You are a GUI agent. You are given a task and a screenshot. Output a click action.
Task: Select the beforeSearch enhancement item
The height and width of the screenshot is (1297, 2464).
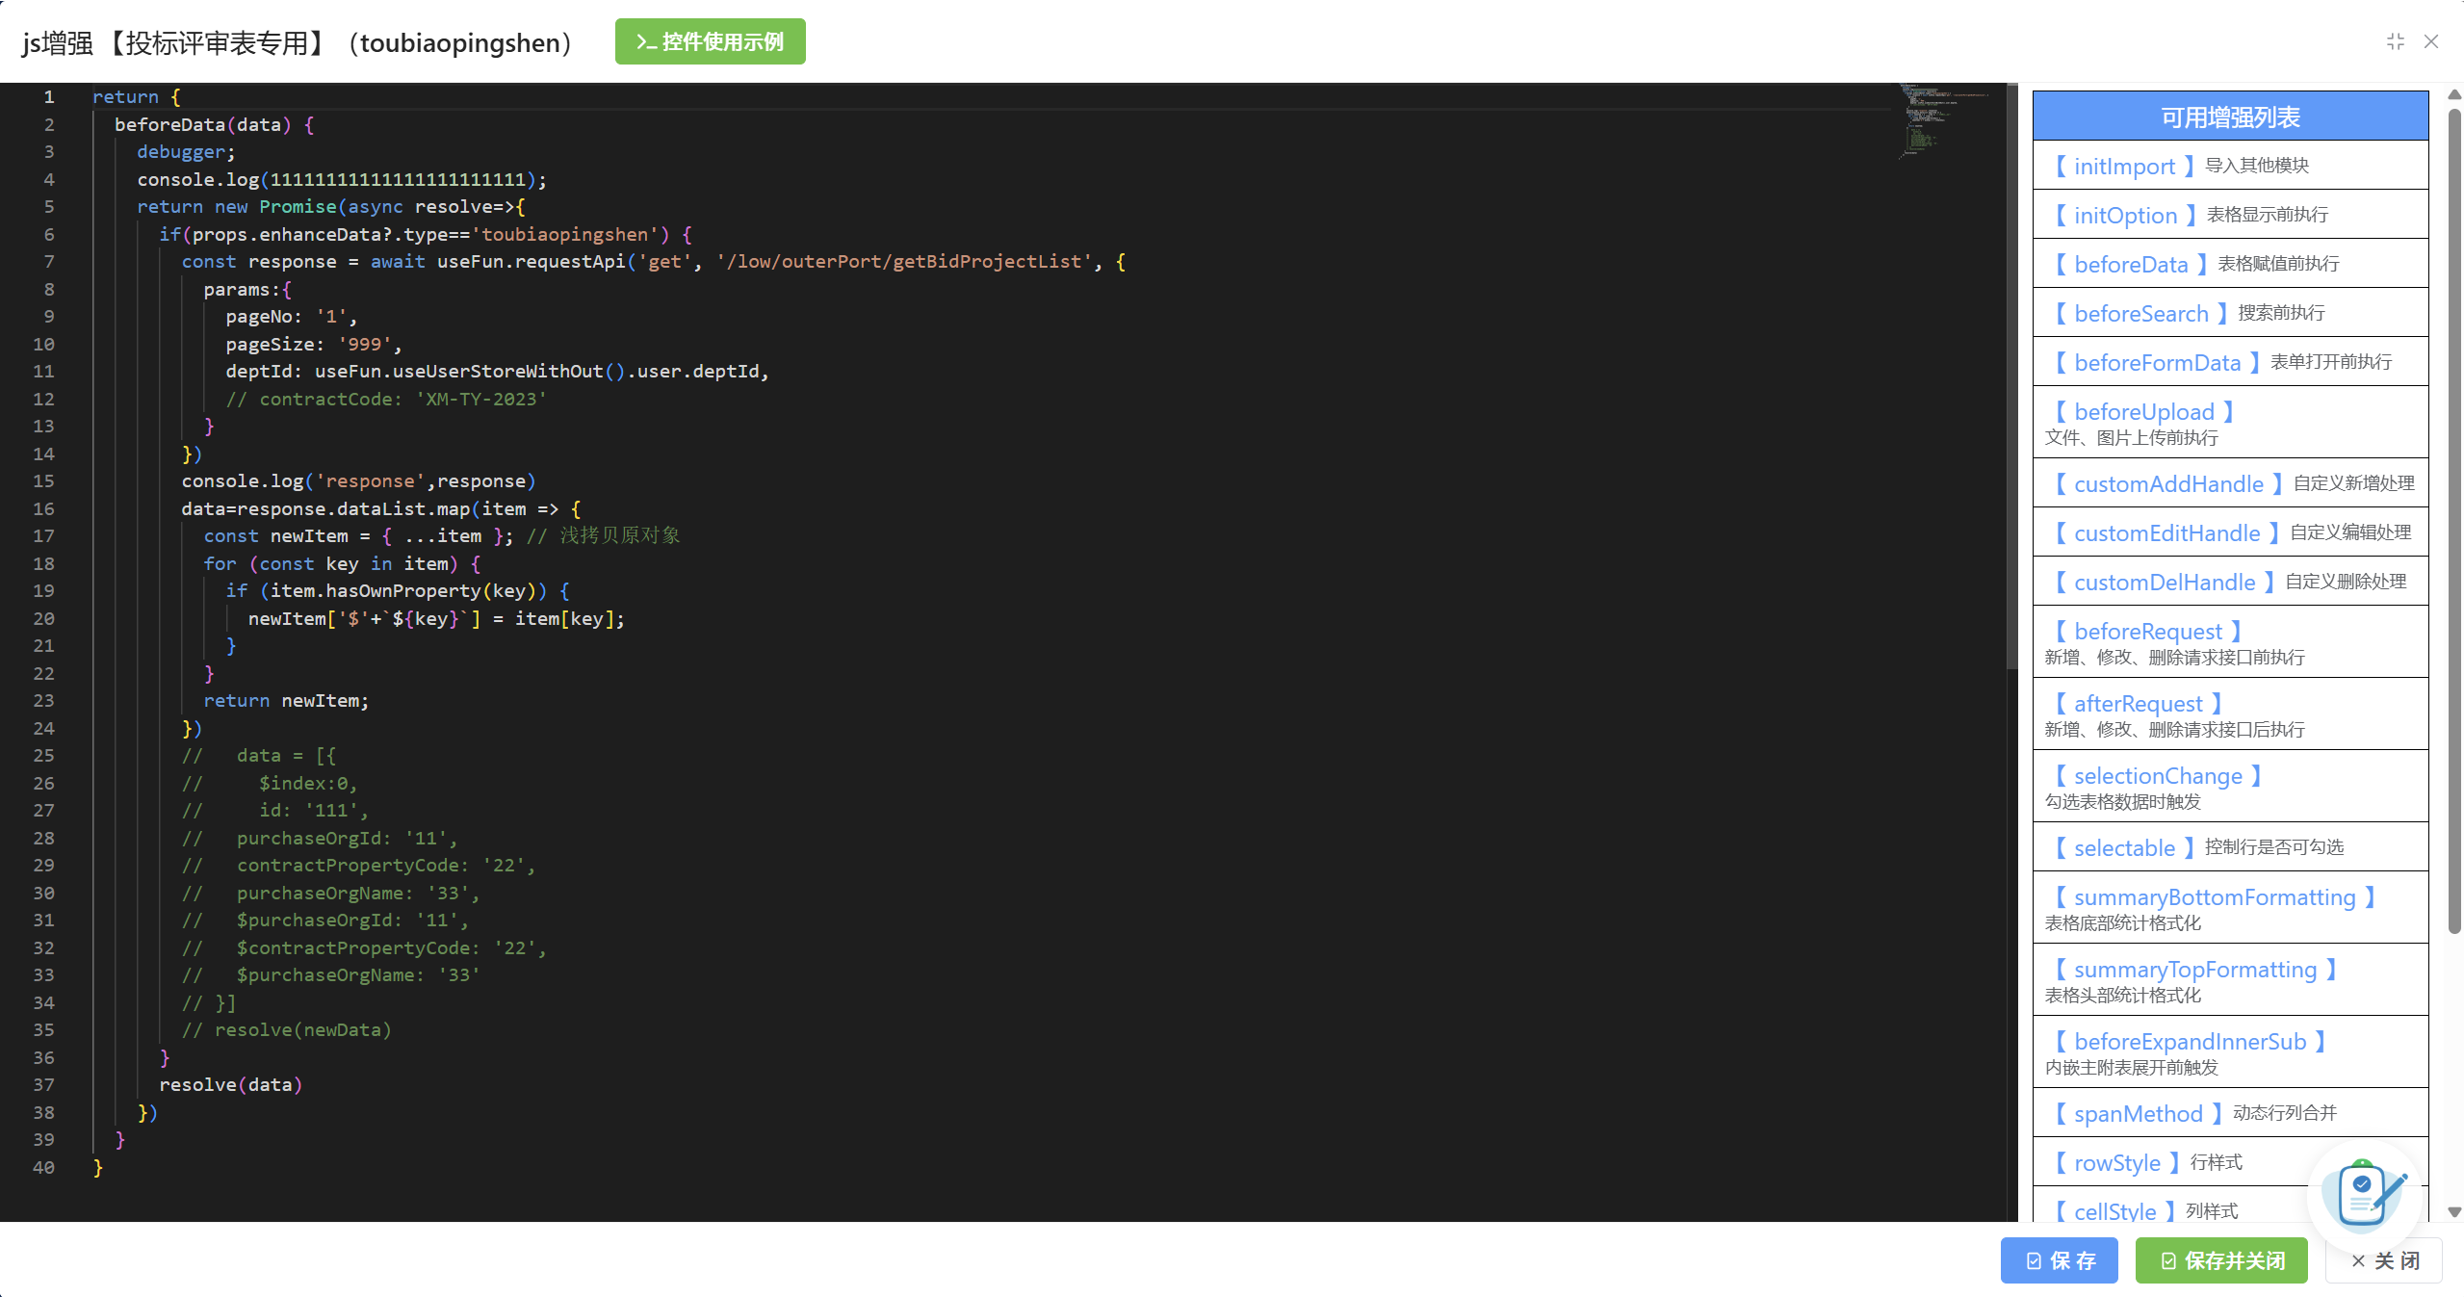click(x=2140, y=313)
